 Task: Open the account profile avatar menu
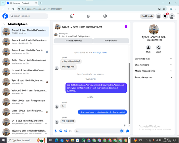172,16
